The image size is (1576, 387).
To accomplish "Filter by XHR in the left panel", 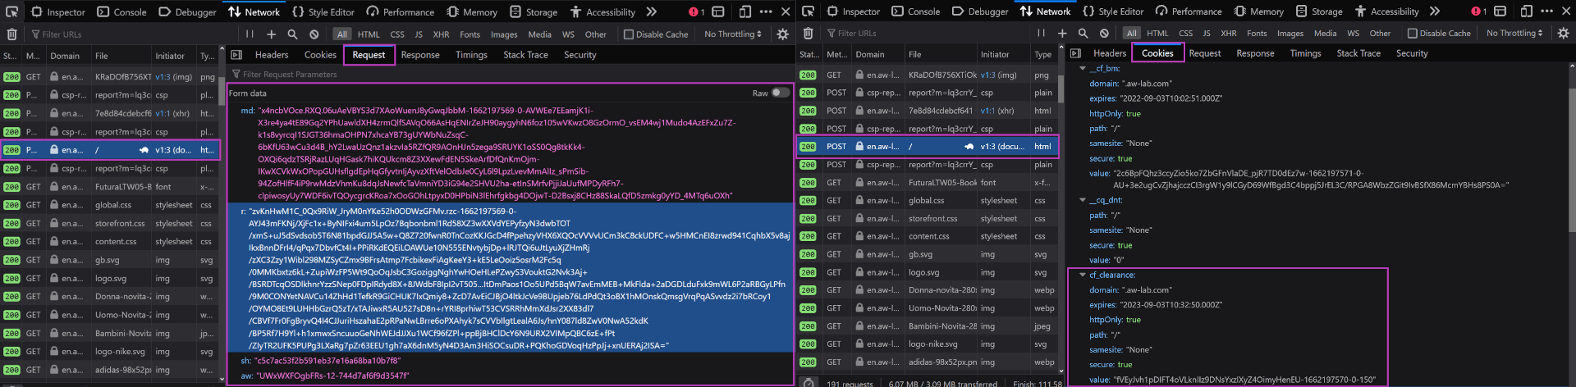I will pyautogui.click(x=441, y=34).
